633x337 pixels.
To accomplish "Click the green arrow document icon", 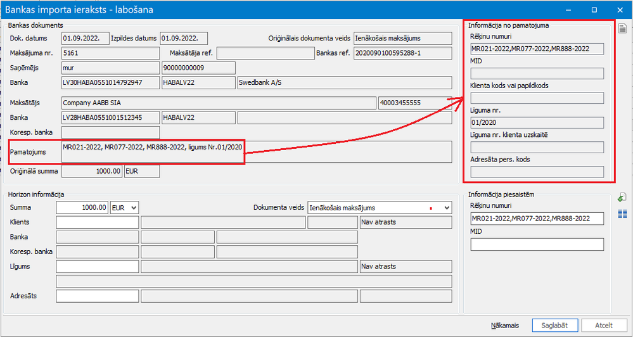I will pyautogui.click(x=622, y=198).
